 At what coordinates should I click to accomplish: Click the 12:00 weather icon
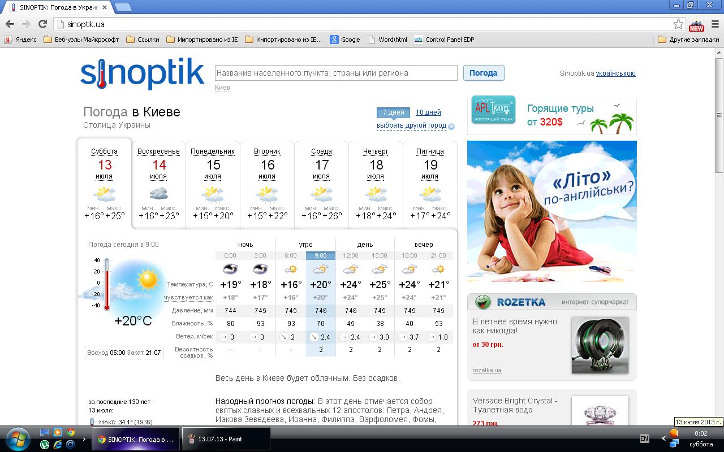coord(351,269)
